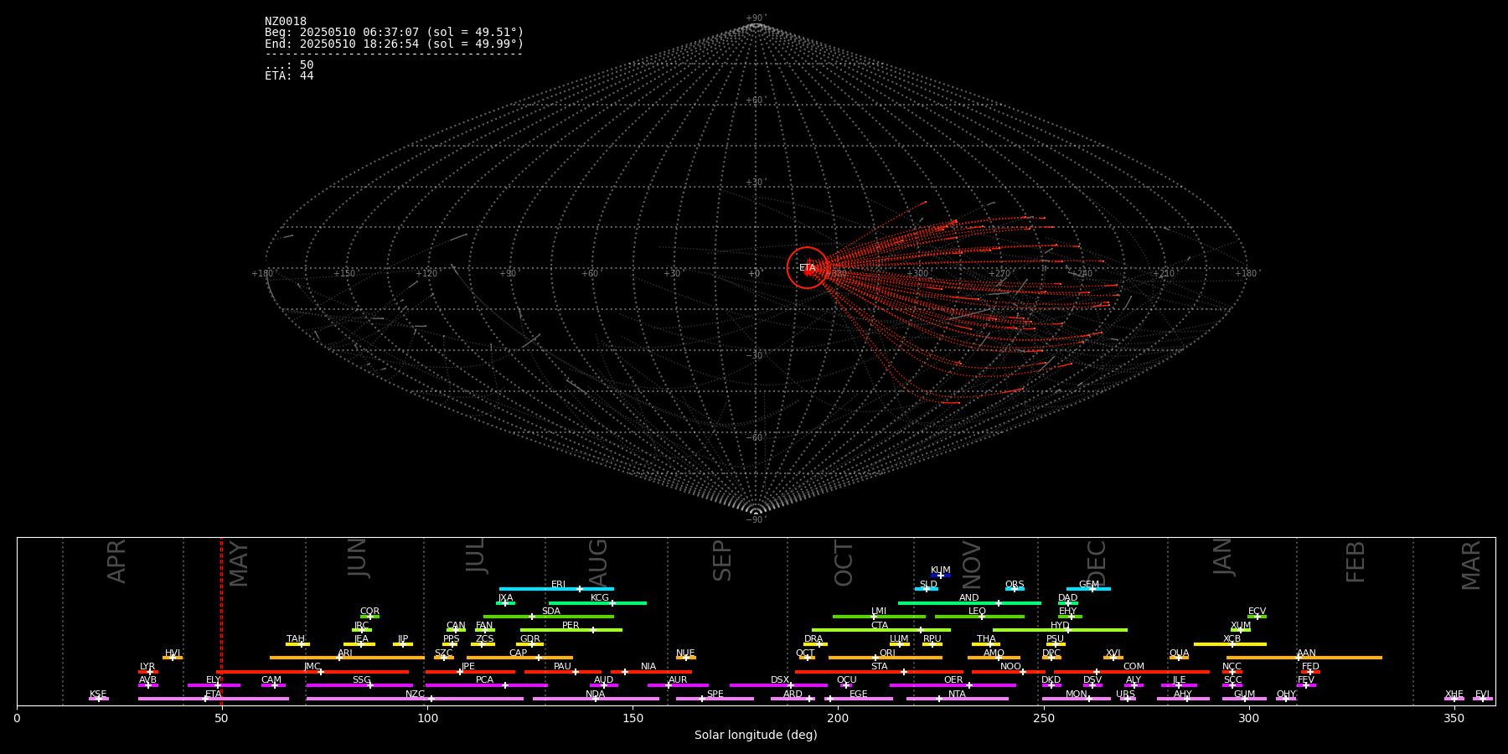The height and width of the screenshot is (754, 1508).
Task: Click the ORI shower label
Action: (887, 653)
